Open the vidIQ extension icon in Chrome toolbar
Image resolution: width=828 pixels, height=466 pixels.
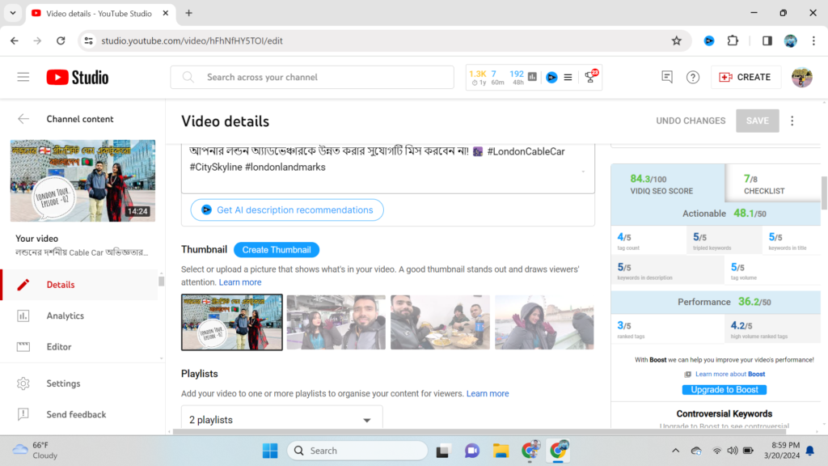click(709, 40)
